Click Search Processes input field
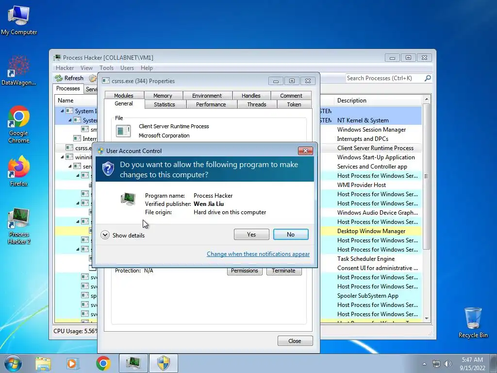 [384, 78]
